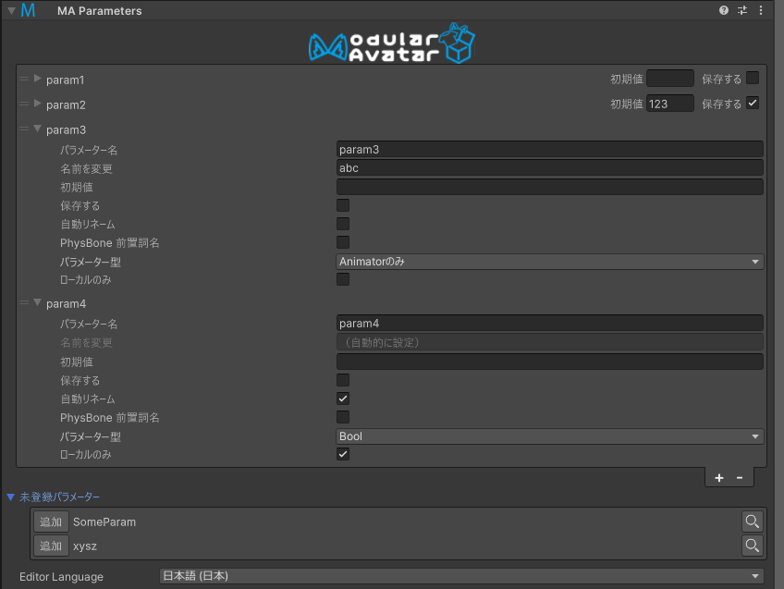Click 名前を変更 label under param3
784x589 pixels.
86,169
